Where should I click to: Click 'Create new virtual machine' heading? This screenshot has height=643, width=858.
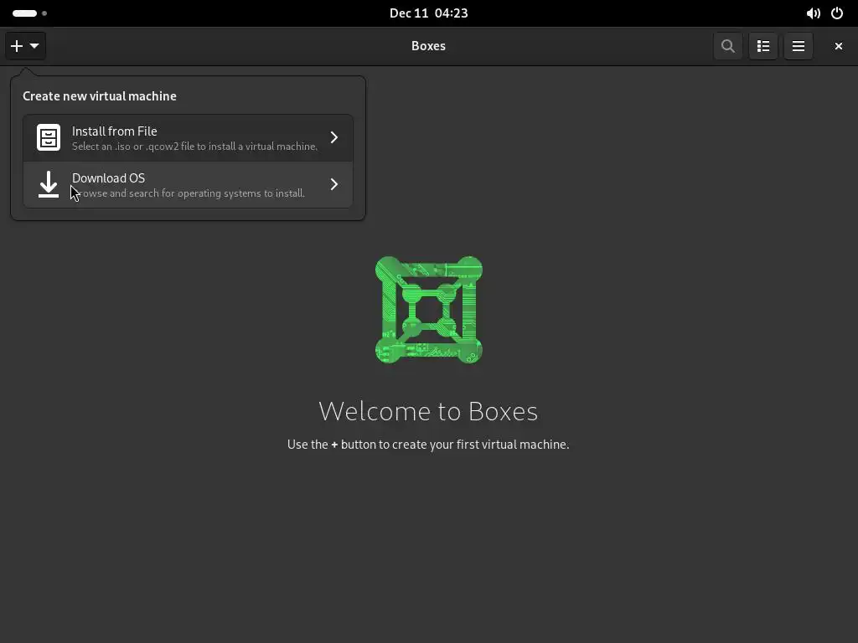coord(100,96)
